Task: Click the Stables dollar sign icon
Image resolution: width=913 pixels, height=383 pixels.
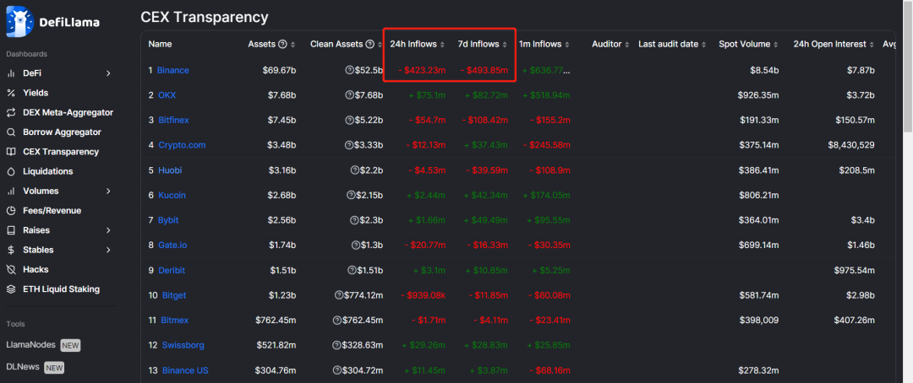Action: point(10,250)
